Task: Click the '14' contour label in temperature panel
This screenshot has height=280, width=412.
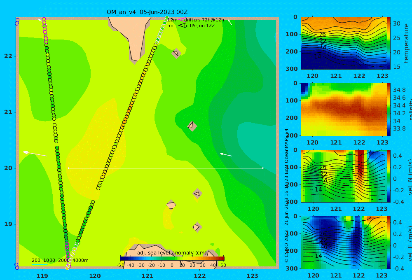Action: pyautogui.click(x=317, y=56)
